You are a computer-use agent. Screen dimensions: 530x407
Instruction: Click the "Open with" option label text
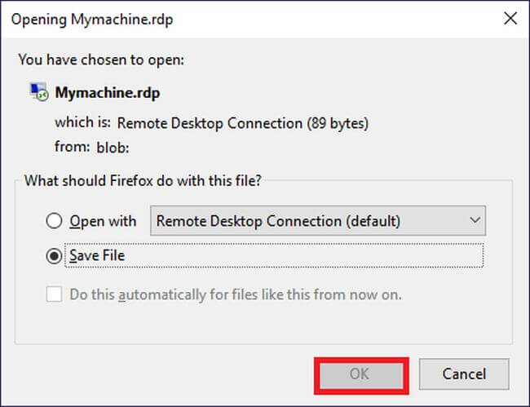tap(103, 221)
